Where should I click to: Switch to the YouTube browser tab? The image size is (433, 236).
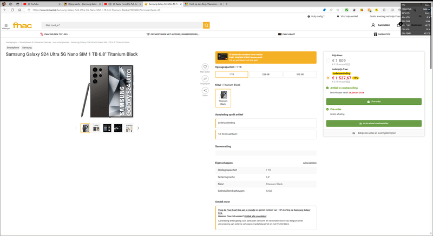pyautogui.click(x=42, y=4)
